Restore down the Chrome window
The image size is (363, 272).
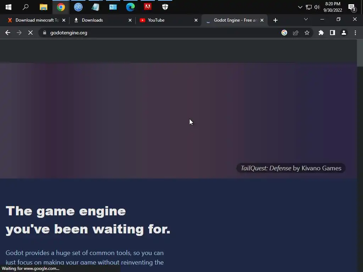(339, 19)
